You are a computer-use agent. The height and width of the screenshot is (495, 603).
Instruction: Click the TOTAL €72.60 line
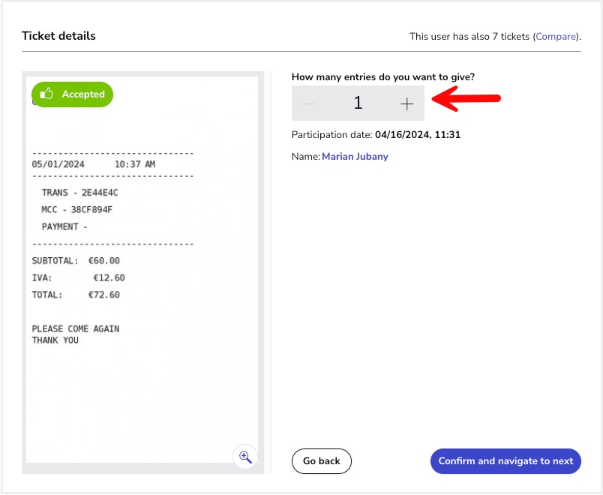76,295
